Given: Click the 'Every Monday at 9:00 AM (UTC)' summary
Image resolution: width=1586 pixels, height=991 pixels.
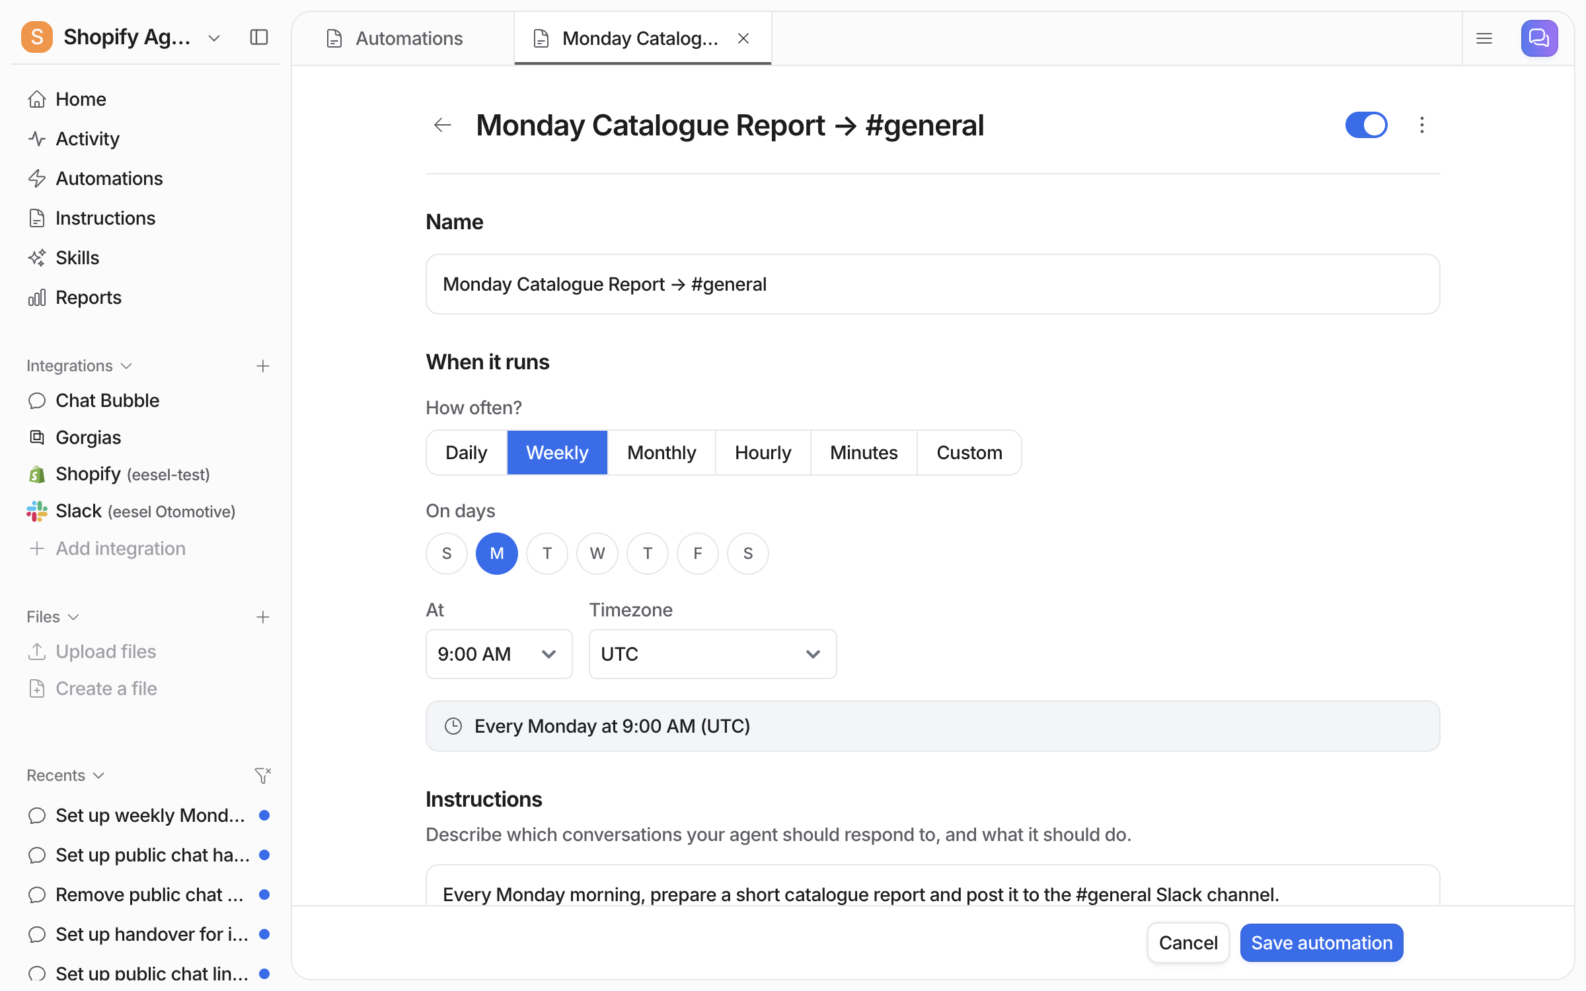Looking at the screenshot, I should (x=932, y=726).
